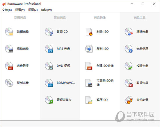Viewport: 160px width, 127px height.
Task: Open the 文件(X) menu
Action: pyautogui.click(x=7, y=10)
